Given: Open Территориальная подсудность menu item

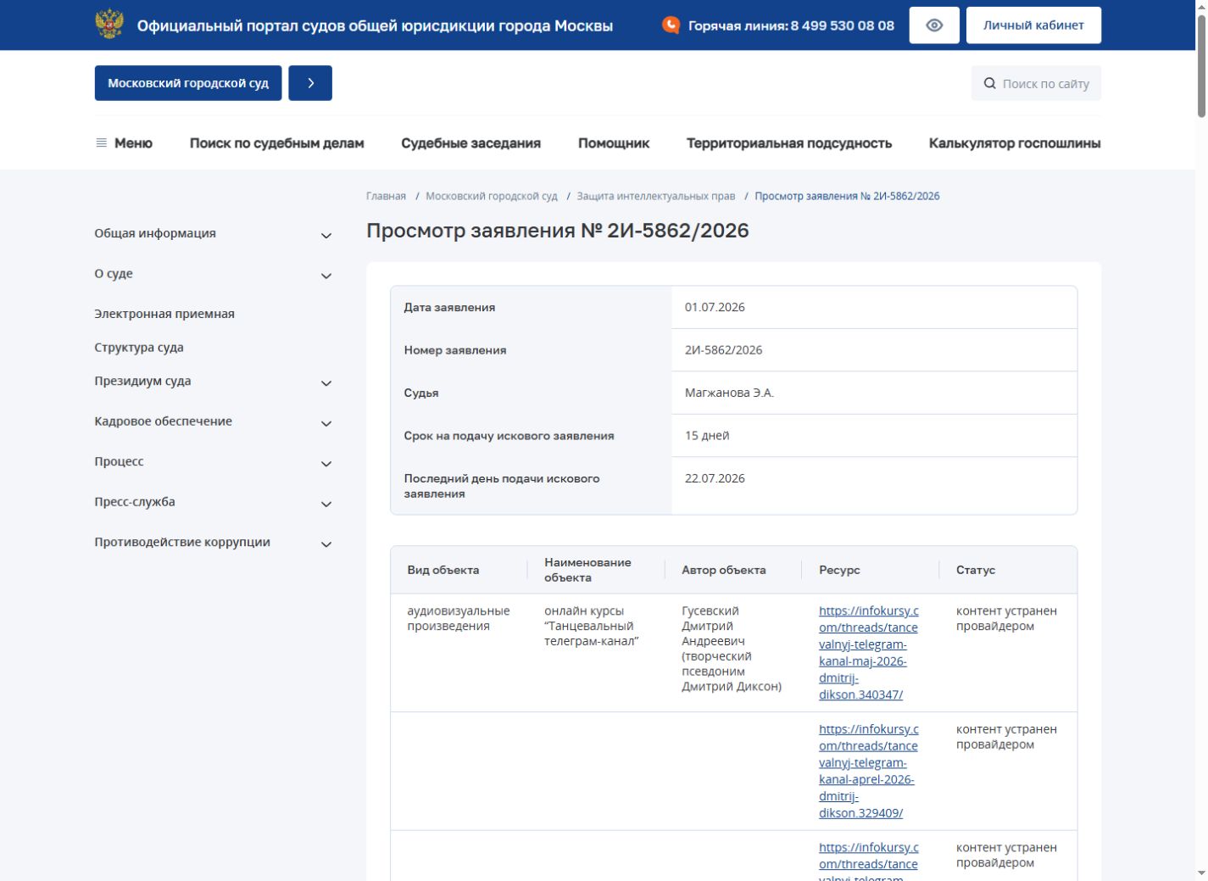Looking at the screenshot, I should pos(789,143).
